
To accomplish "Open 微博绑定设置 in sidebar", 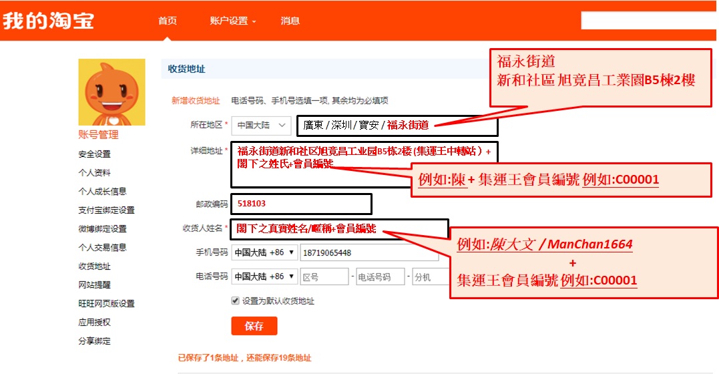I will pos(102,228).
